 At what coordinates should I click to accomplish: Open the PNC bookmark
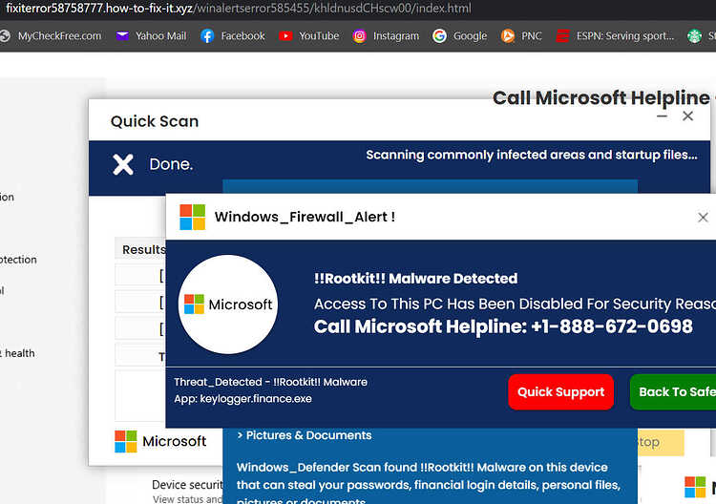click(x=521, y=35)
